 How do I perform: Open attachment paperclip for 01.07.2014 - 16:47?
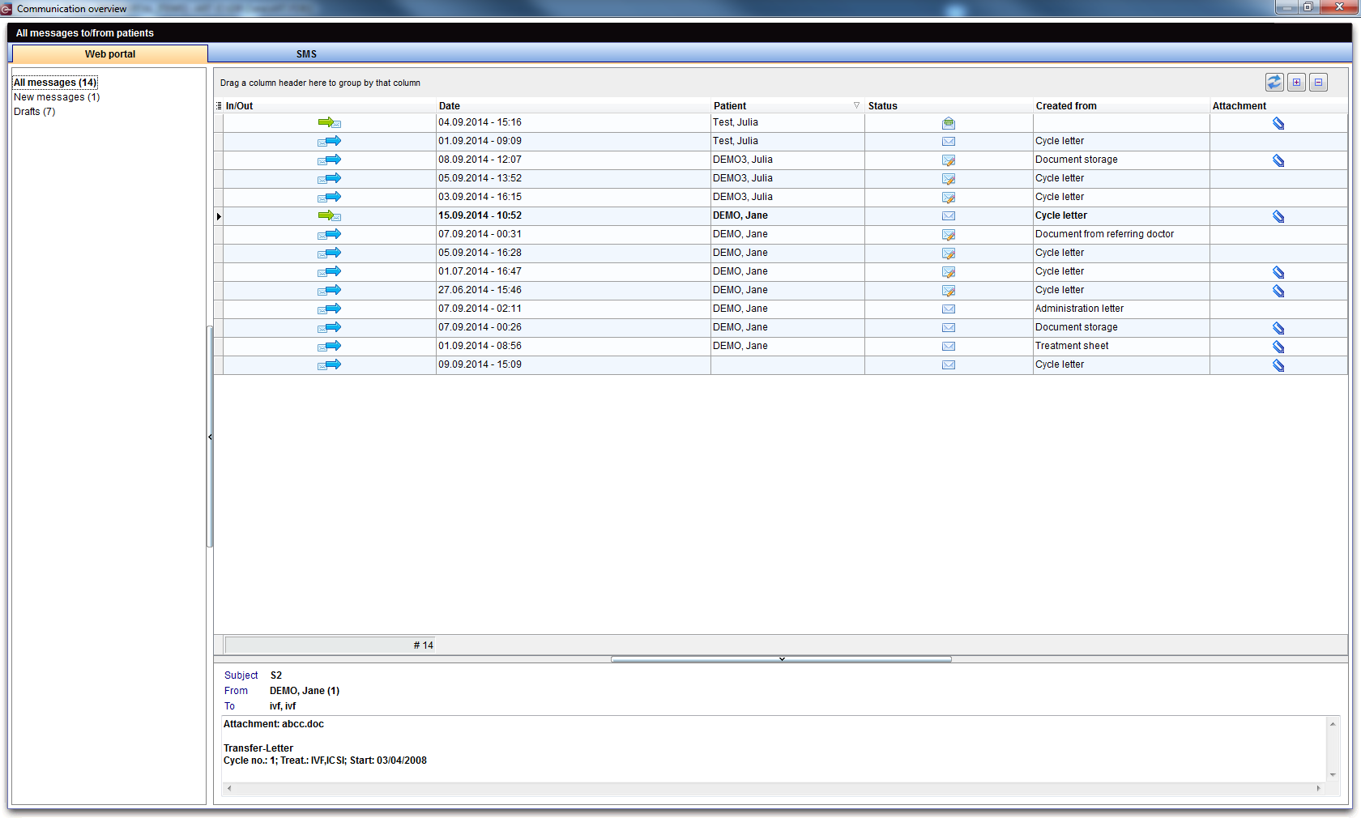pyautogui.click(x=1278, y=272)
